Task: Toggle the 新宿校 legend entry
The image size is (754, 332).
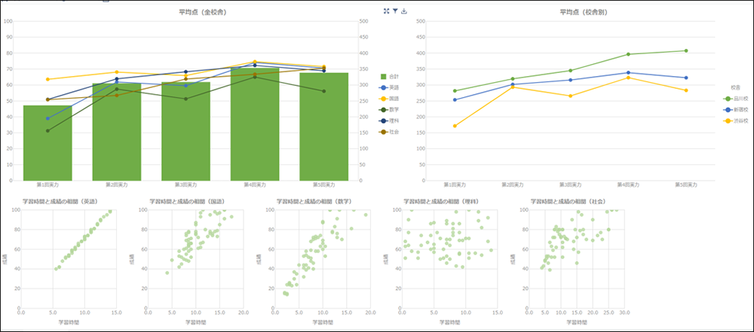Action: 734,110
